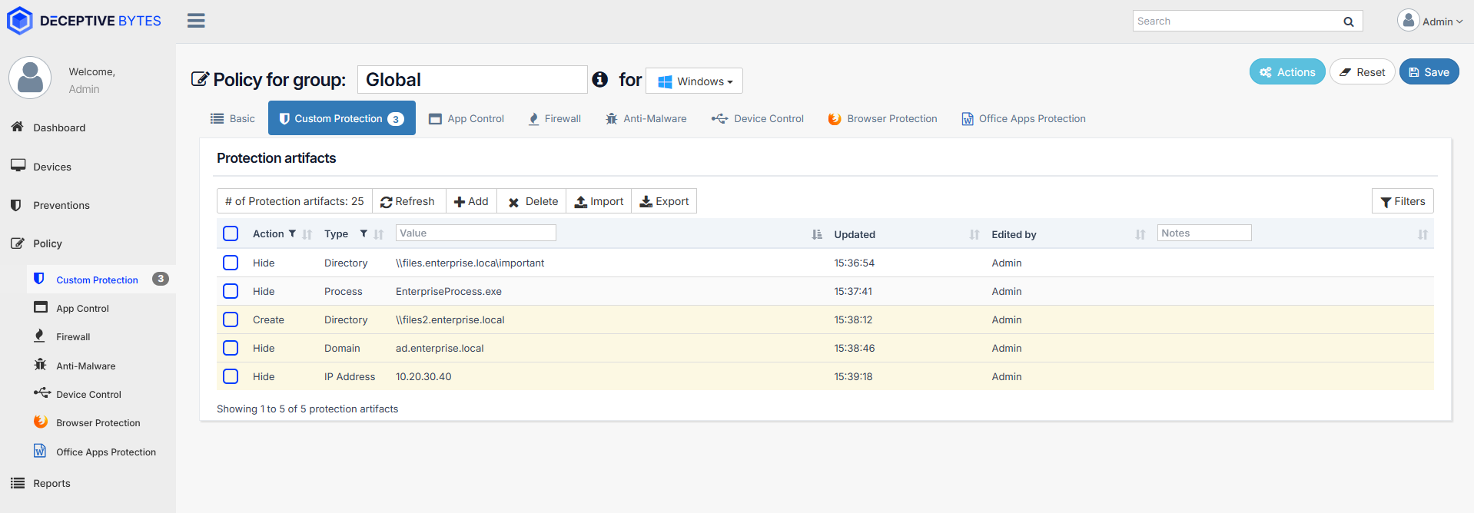
Task: Click the sidebar welcome profile avatar
Action: tap(30, 78)
